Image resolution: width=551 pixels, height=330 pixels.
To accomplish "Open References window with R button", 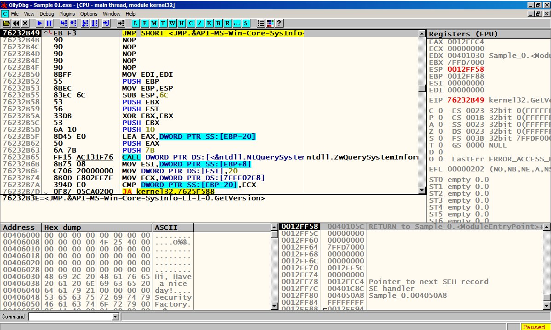I will click(227, 23).
